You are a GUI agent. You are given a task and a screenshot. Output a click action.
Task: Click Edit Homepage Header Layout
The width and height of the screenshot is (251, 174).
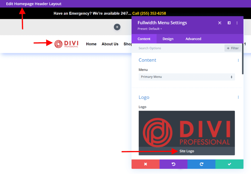click(33, 4)
